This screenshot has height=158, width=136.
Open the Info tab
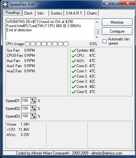(42, 13)
